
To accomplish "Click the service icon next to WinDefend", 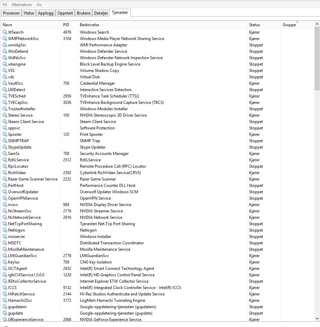I will pos(5,51).
